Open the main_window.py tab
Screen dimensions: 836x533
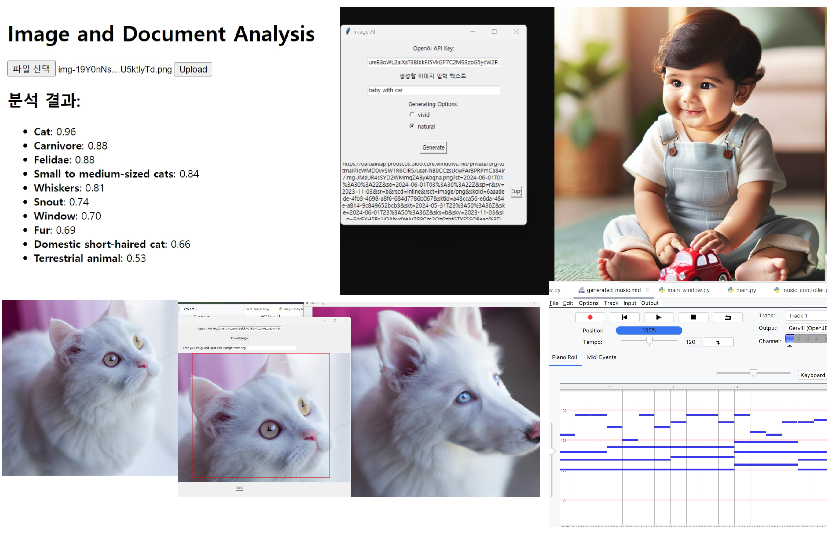(684, 290)
